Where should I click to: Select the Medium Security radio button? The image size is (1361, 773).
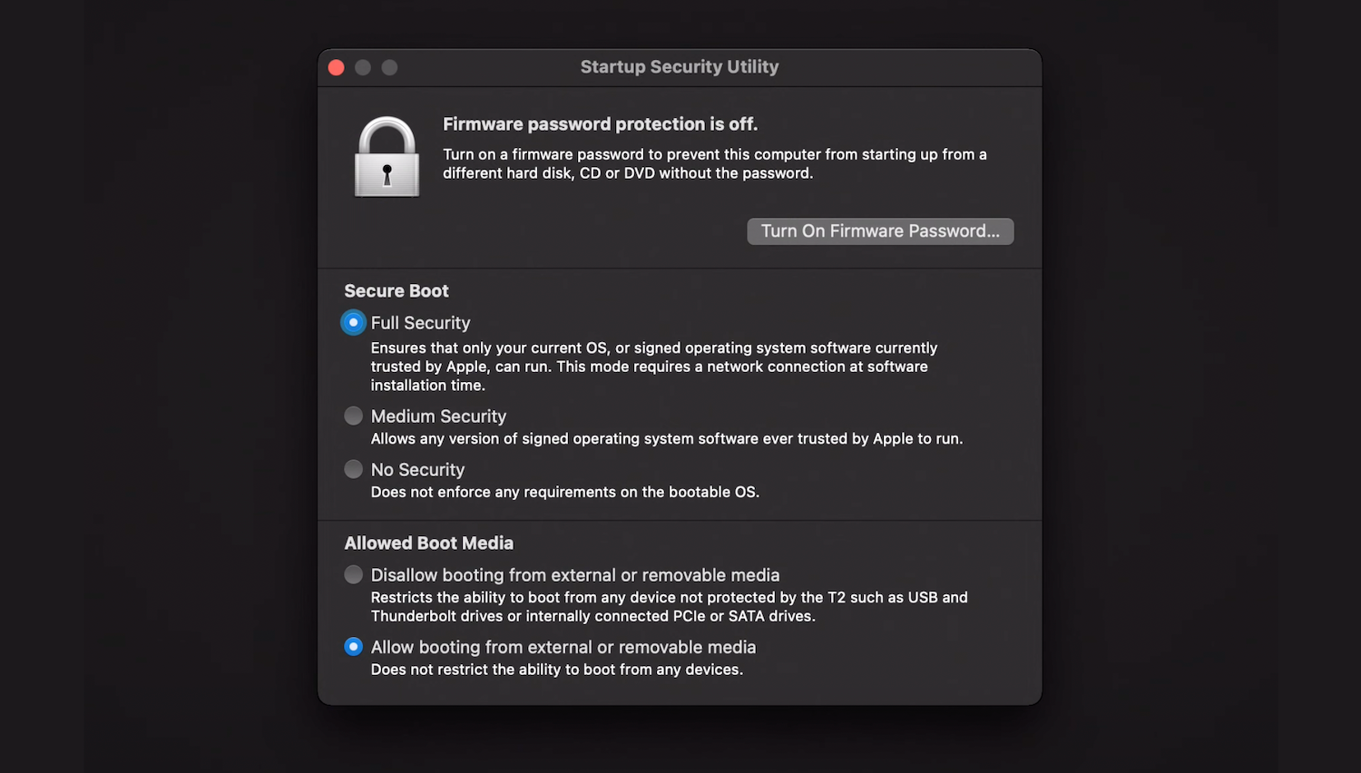pyautogui.click(x=353, y=416)
